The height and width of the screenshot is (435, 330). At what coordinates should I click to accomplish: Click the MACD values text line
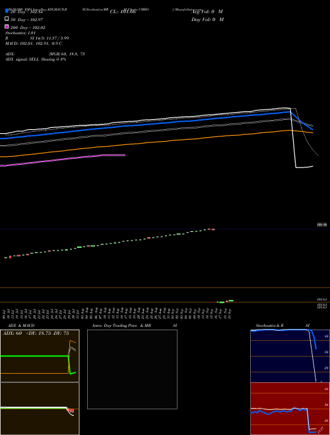click(x=34, y=43)
